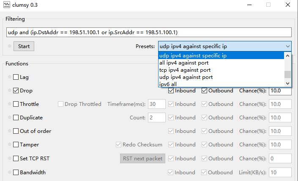
Task: Uncheck the Drop function checkbox
Action: pos(16,91)
